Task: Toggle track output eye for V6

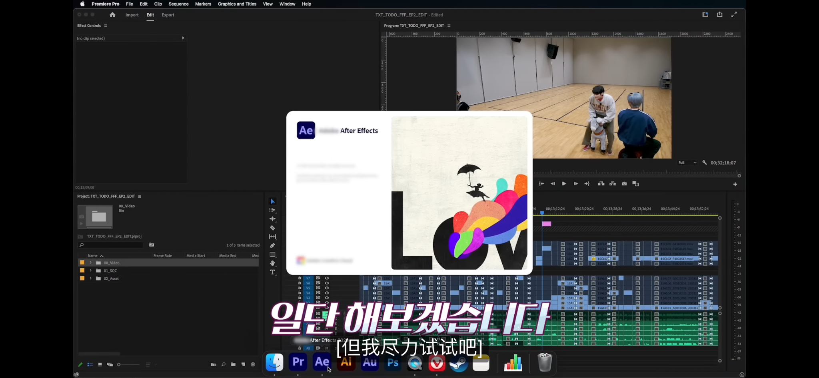Action: 327,283
